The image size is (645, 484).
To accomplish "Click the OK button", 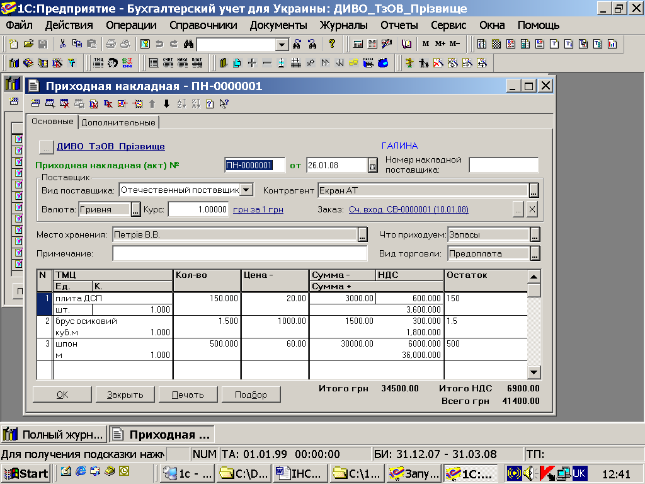I will point(62,395).
